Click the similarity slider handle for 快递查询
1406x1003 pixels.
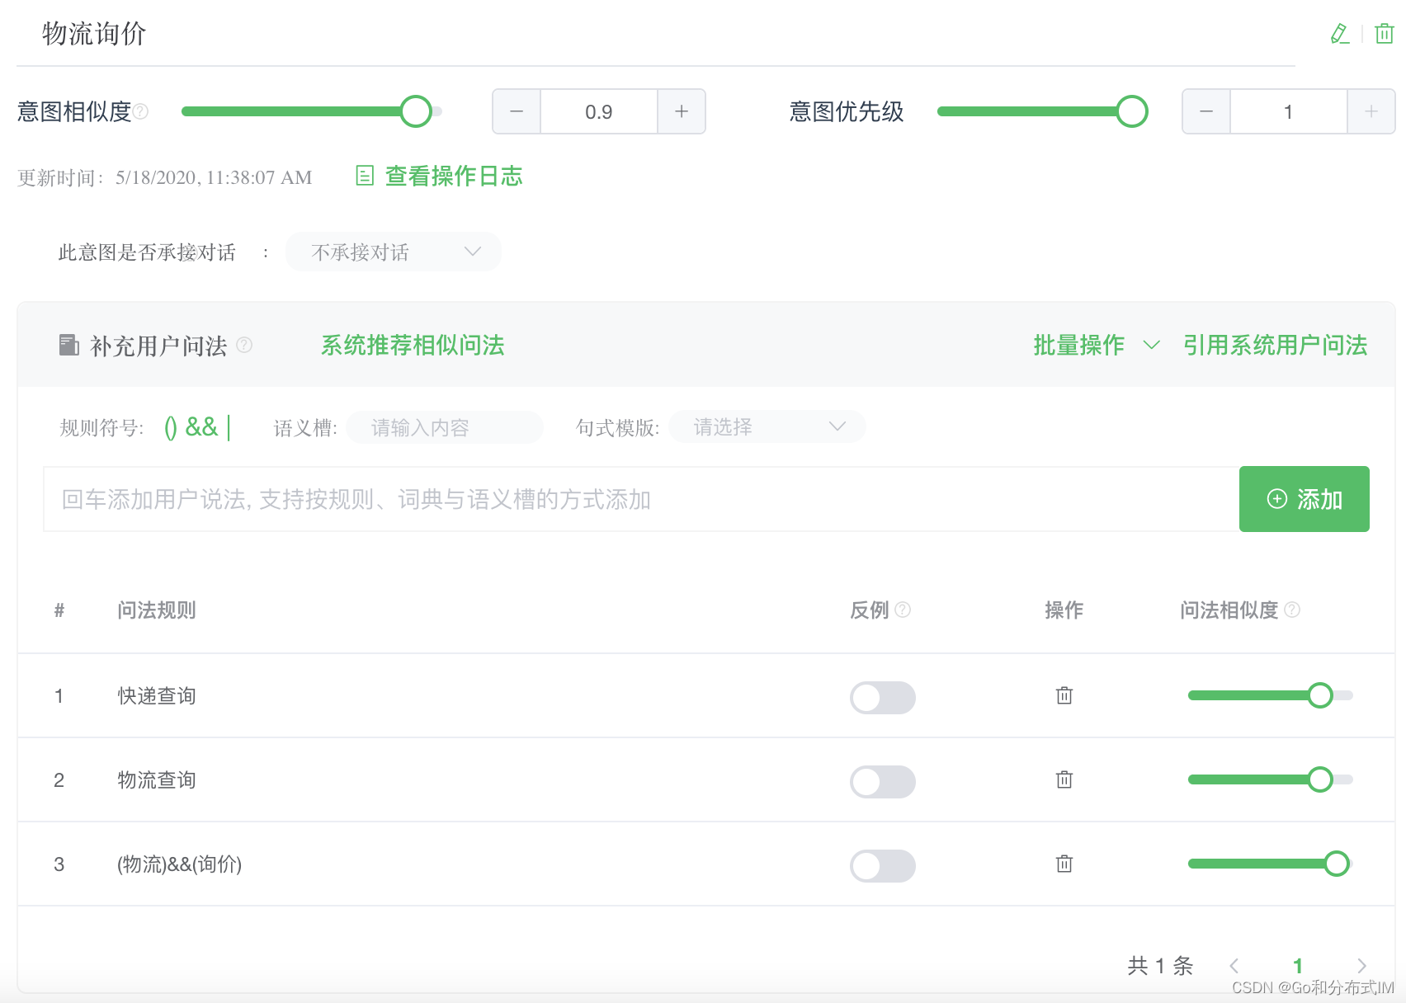coord(1320,695)
